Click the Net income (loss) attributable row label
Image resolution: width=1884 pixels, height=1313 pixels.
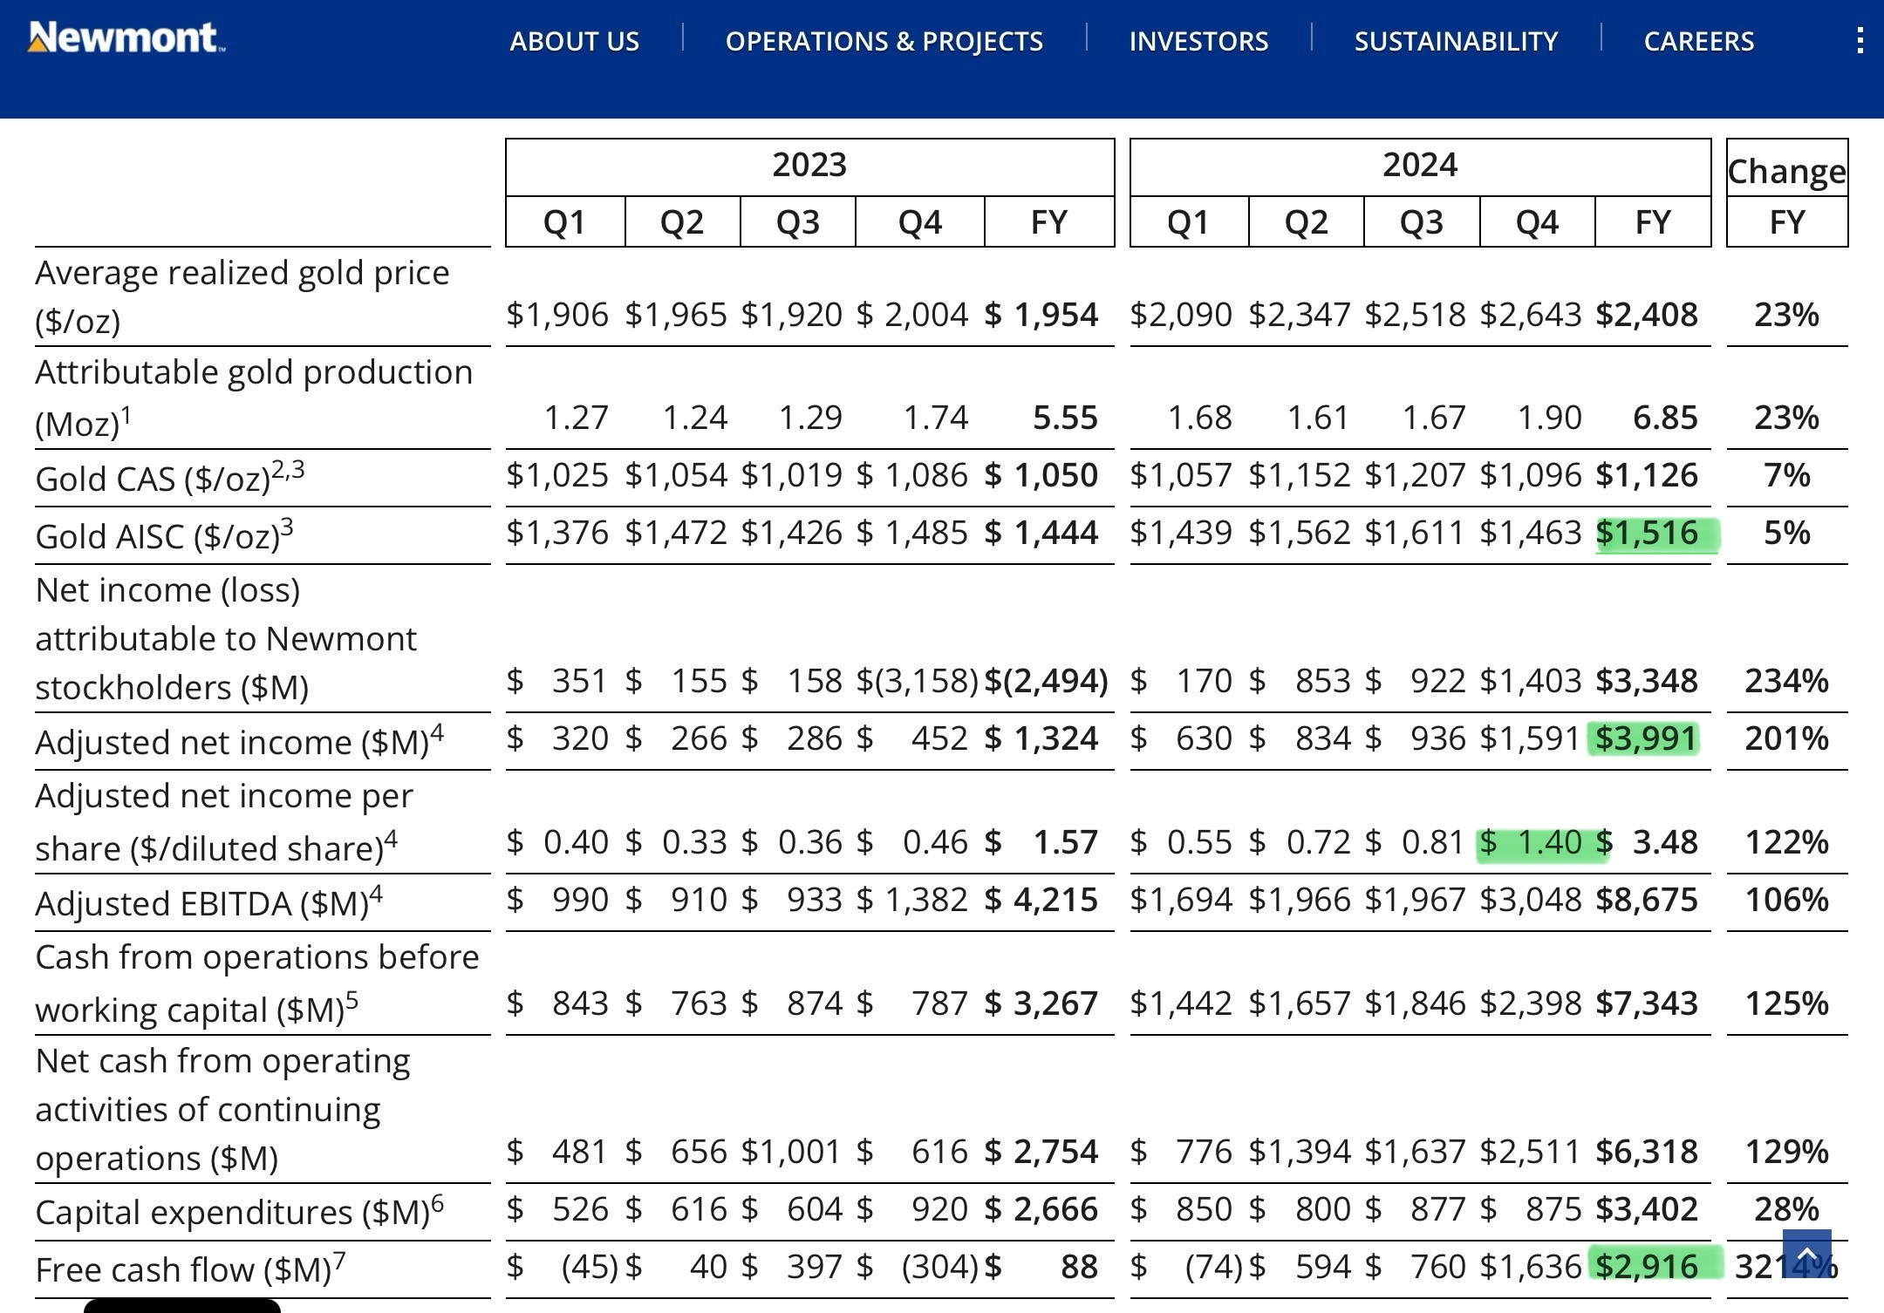coord(226,639)
